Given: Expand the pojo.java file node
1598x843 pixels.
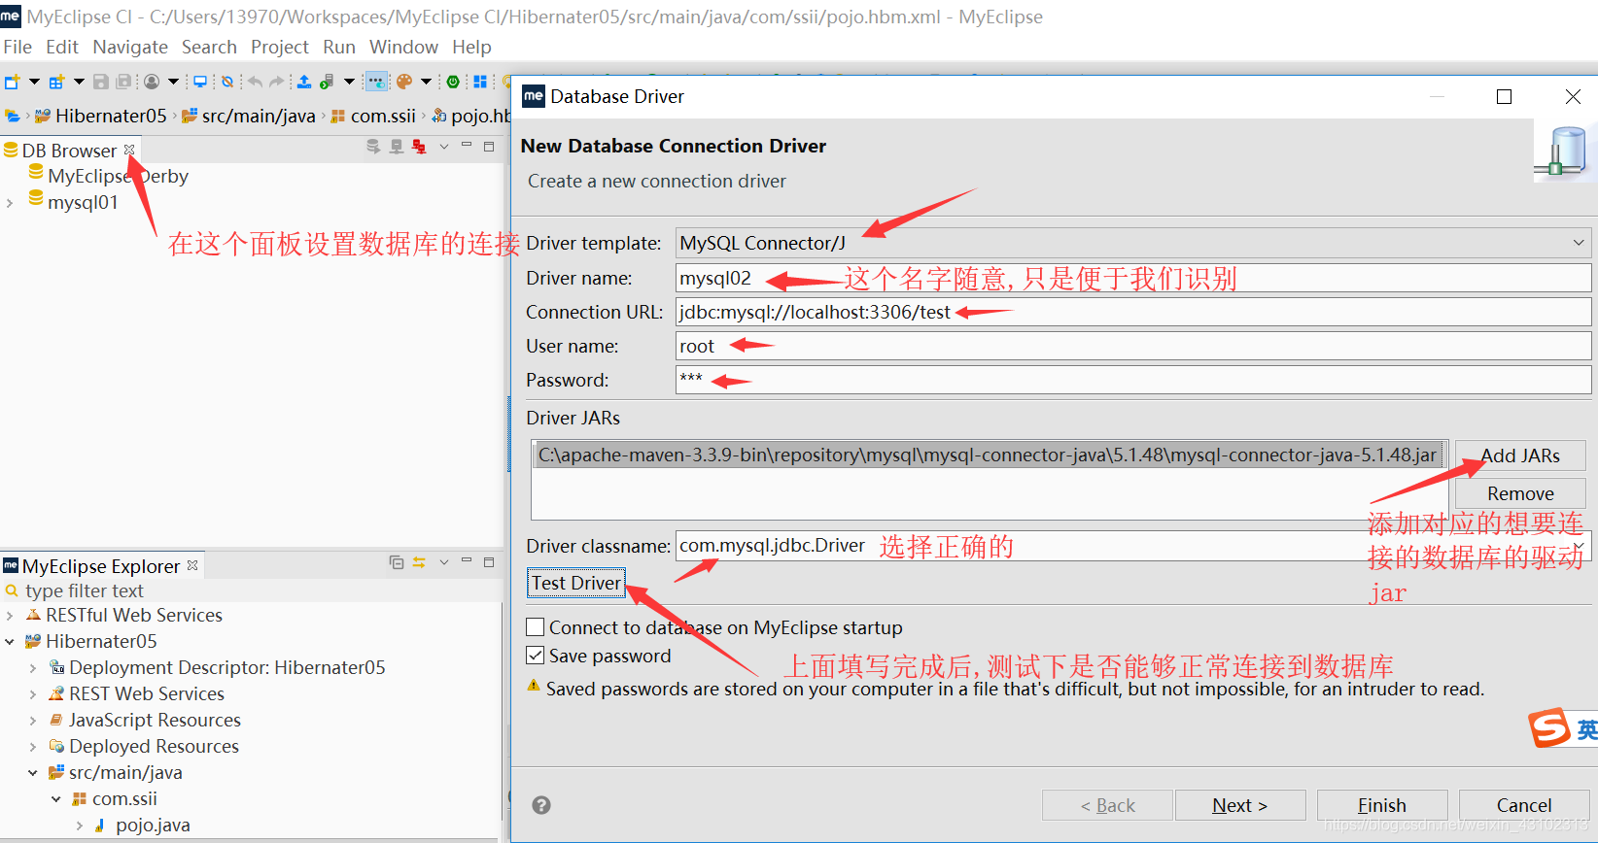Looking at the screenshot, I should pyautogui.click(x=80, y=826).
